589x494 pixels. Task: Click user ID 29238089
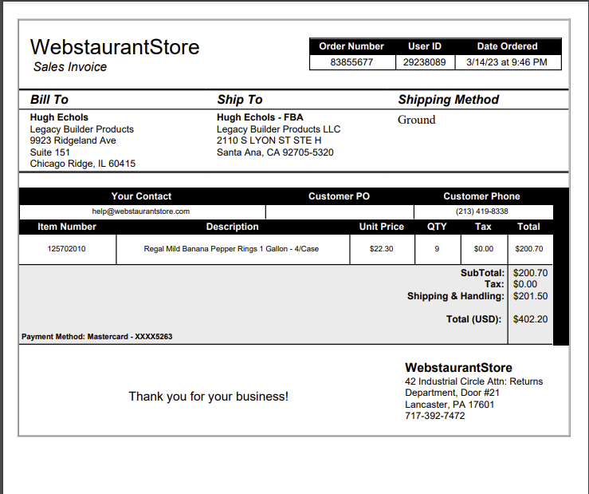pyautogui.click(x=425, y=62)
